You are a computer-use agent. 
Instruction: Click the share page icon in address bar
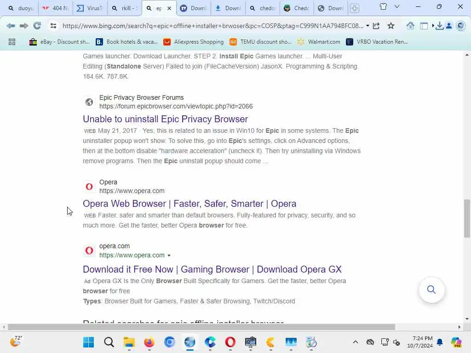[x=376, y=26]
